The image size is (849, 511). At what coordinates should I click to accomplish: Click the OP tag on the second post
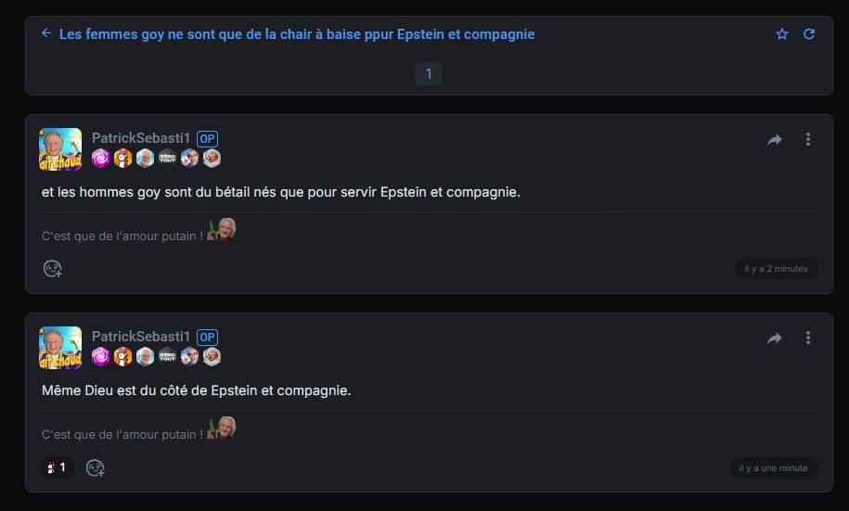(x=207, y=337)
